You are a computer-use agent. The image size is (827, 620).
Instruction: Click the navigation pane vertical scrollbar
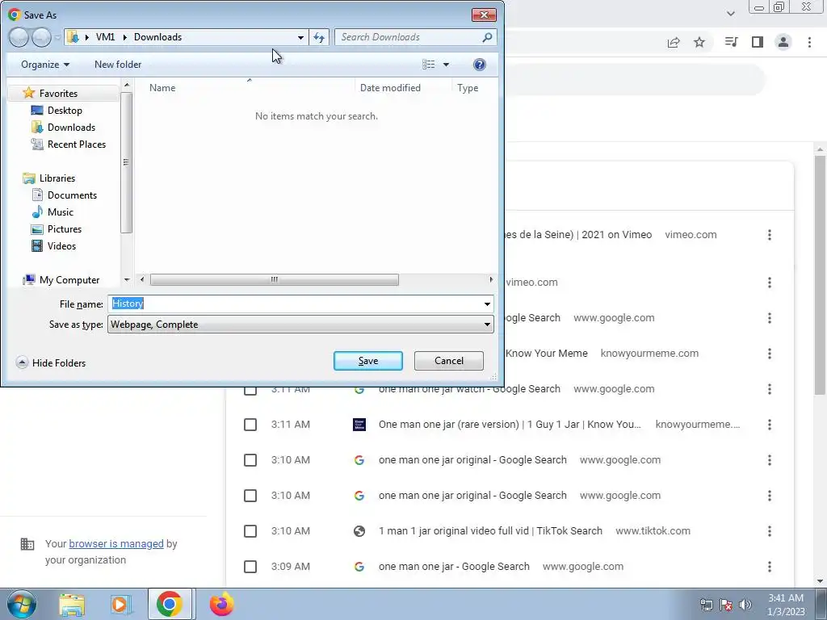coord(126,162)
